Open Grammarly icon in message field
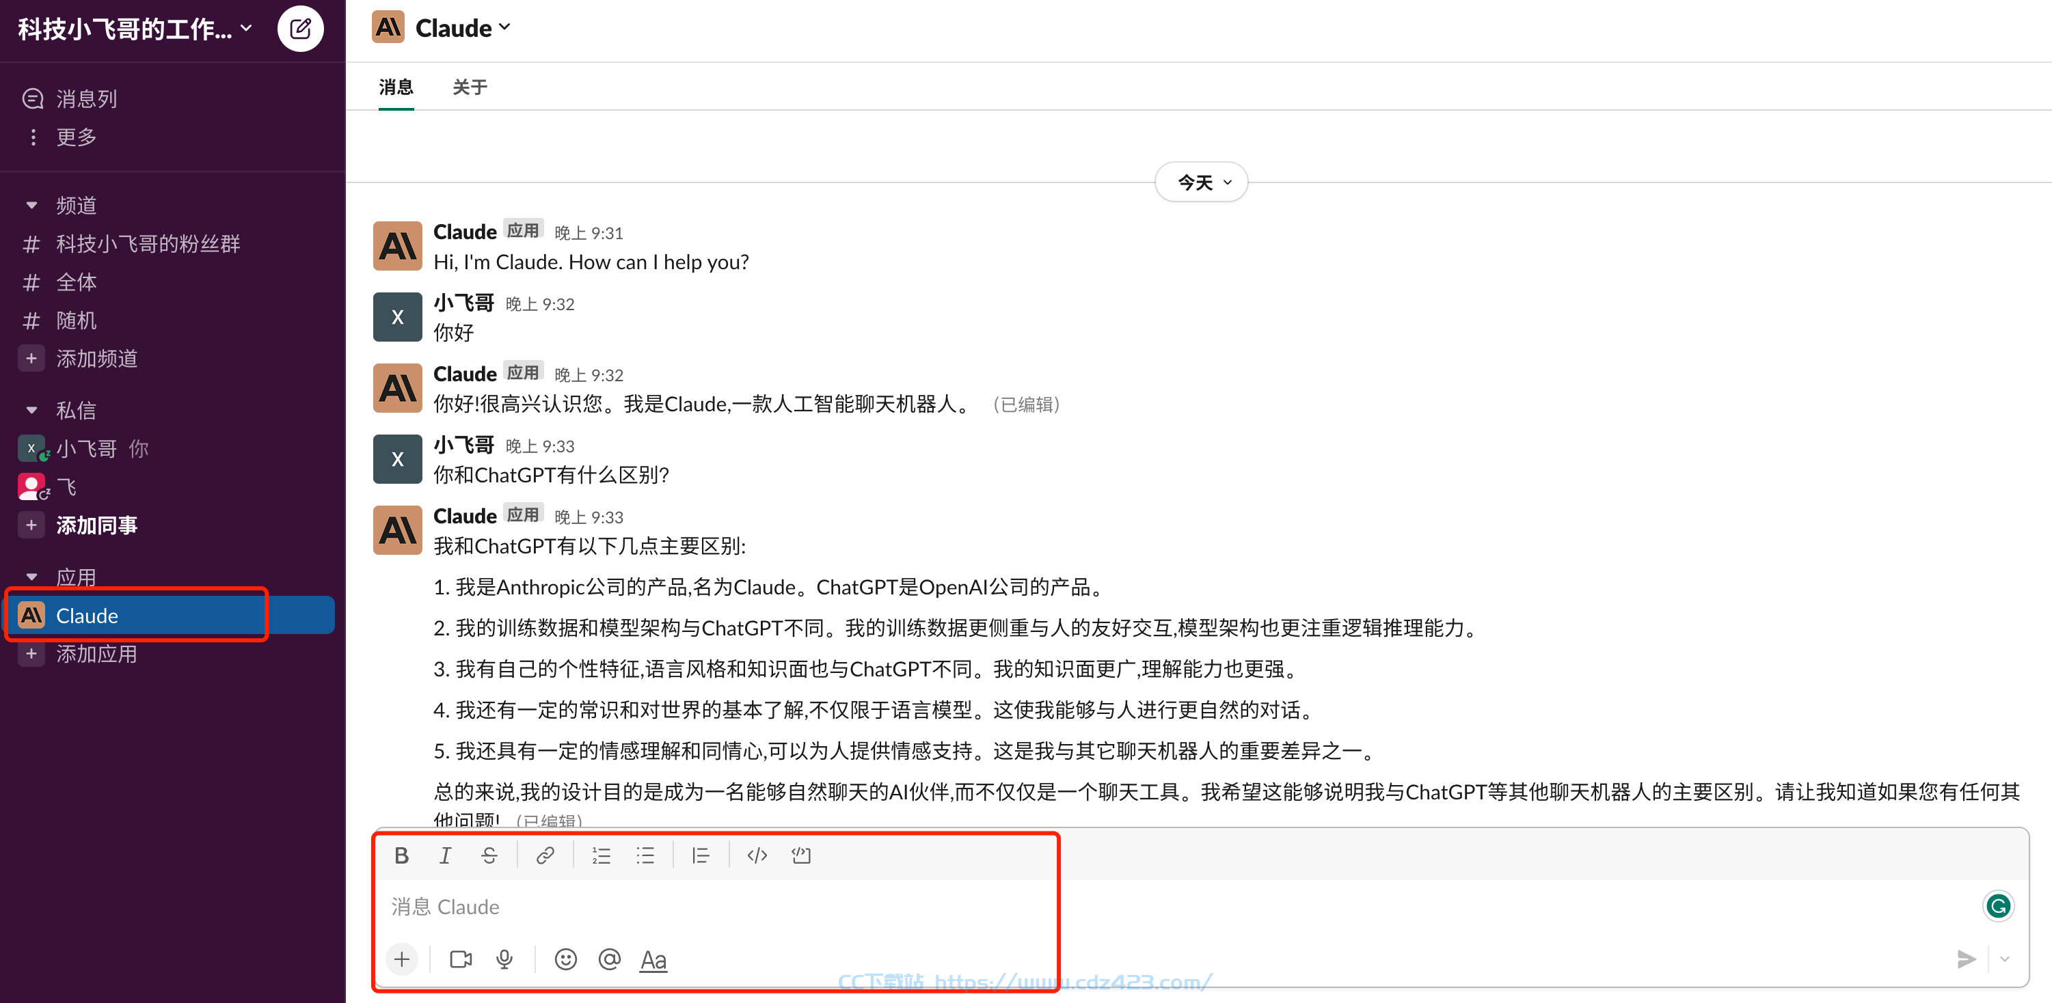 [1998, 906]
